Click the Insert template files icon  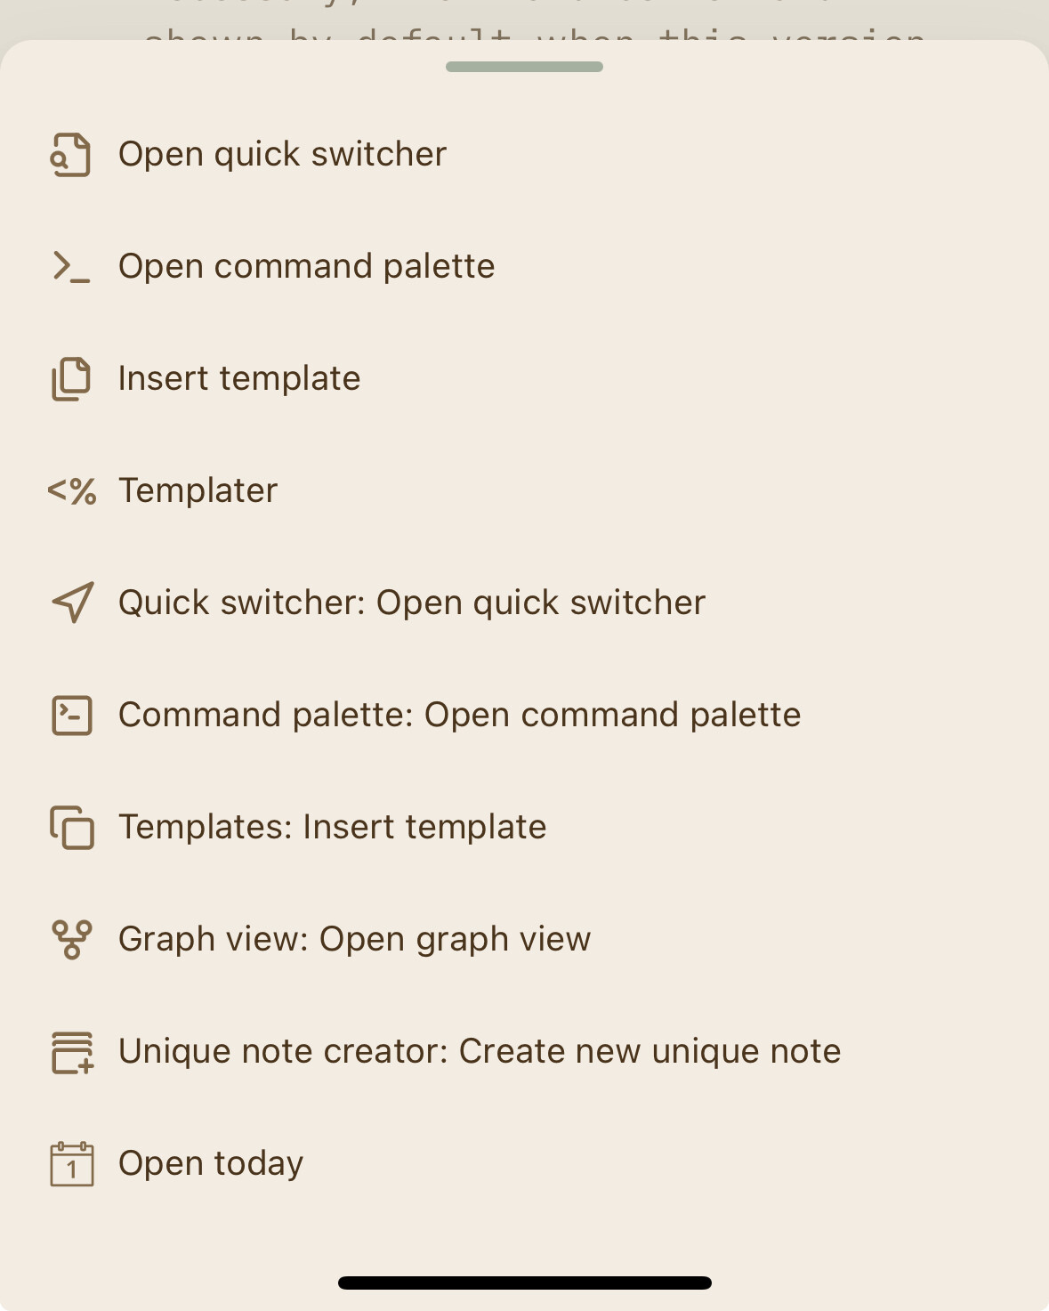point(71,379)
